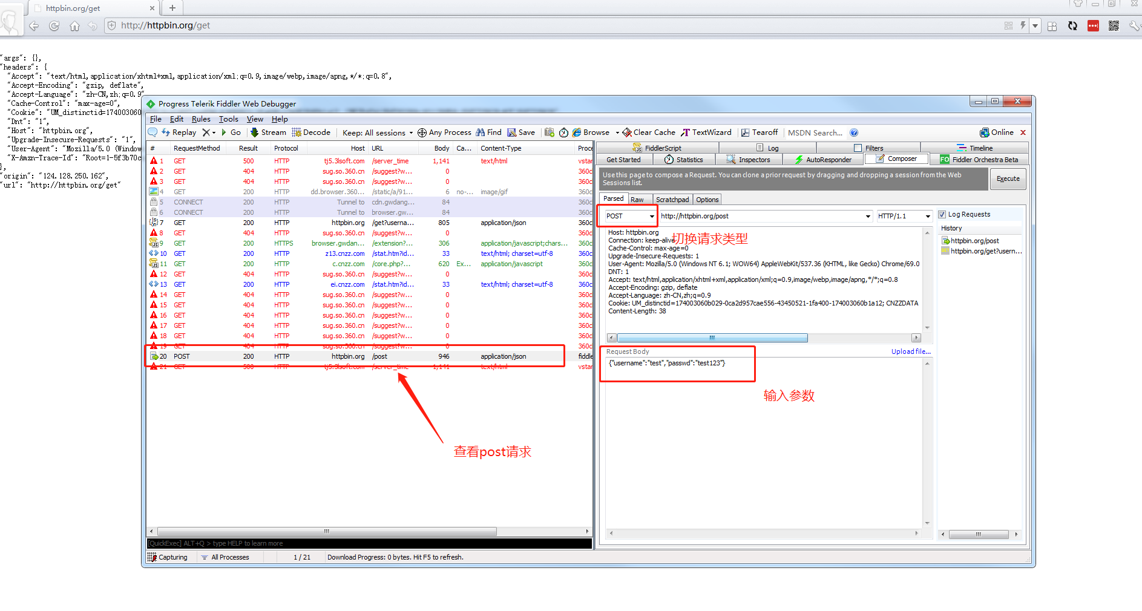Click the Any Process crosshair target
Screen dimensions: 1142x611
point(444,132)
